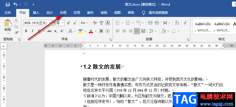The image size is (236, 107).
Task: Toggle superscript formatting
Action: [62, 31]
